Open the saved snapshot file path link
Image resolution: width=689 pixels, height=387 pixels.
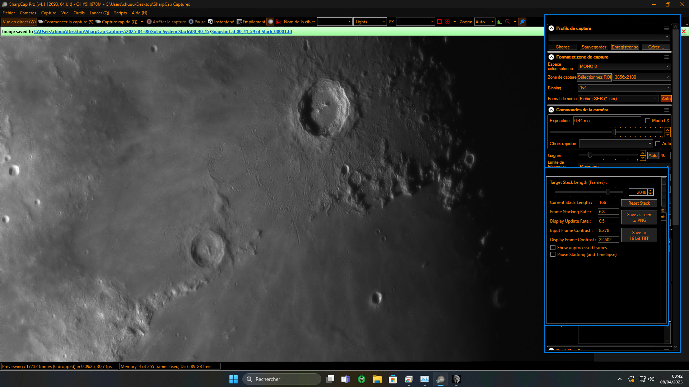coord(163,32)
